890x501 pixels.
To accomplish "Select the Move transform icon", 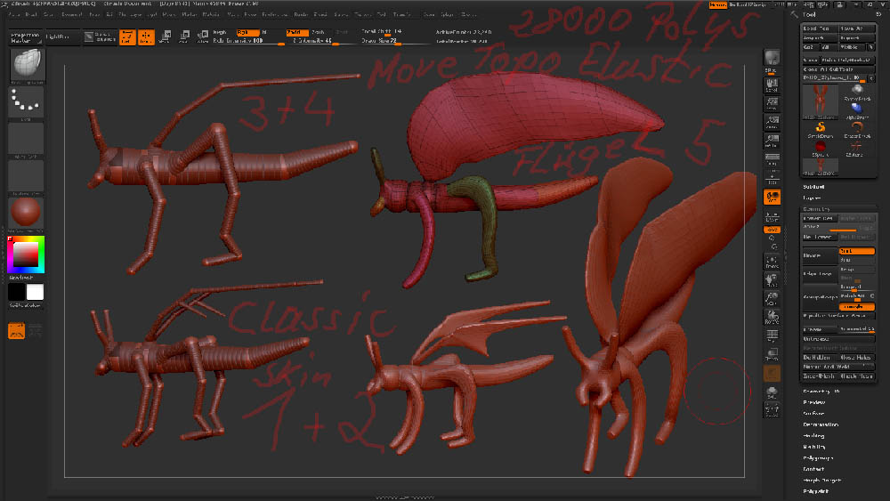I will pyautogui.click(x=164, y=36).
